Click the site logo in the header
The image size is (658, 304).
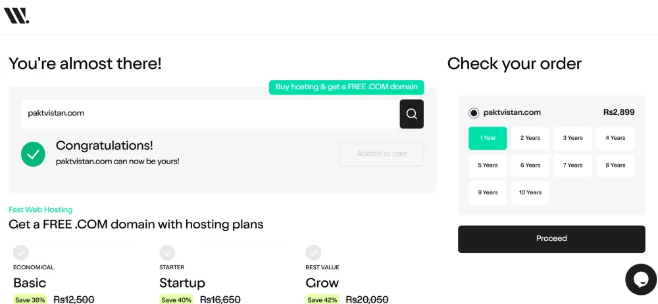16,16
